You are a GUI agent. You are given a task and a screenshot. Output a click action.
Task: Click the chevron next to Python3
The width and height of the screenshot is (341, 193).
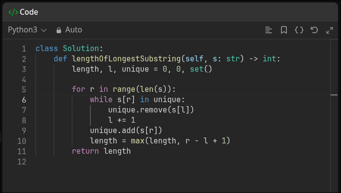pos(44,30)
